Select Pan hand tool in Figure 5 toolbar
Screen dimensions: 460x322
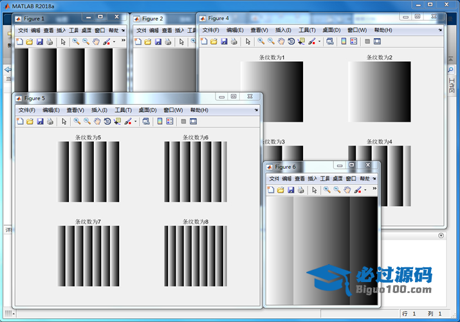click(97, 121)
